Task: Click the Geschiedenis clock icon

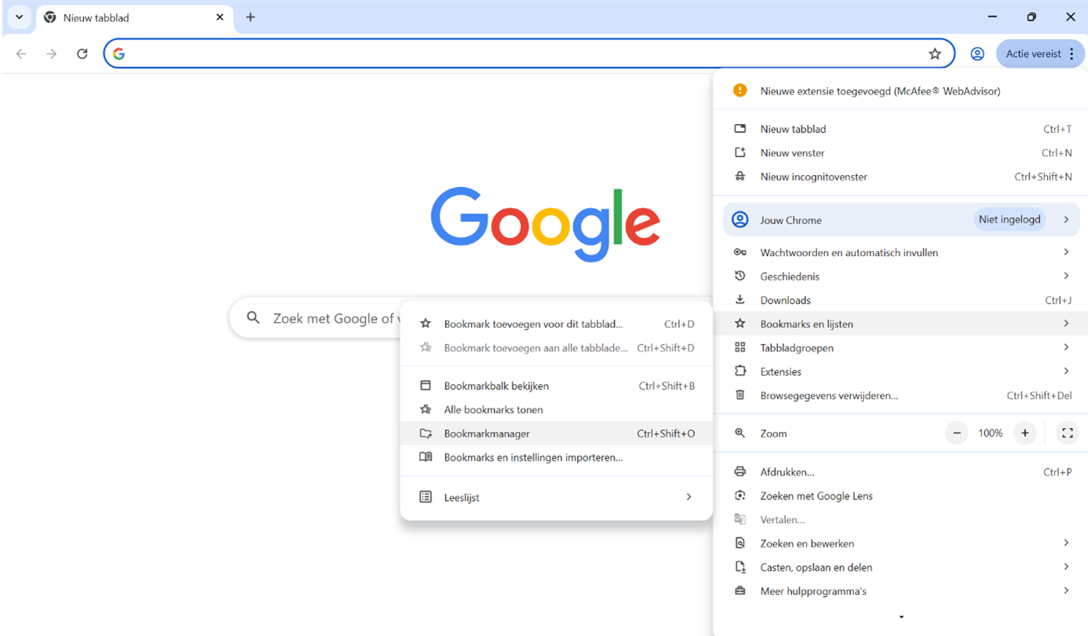Action: 739,276
